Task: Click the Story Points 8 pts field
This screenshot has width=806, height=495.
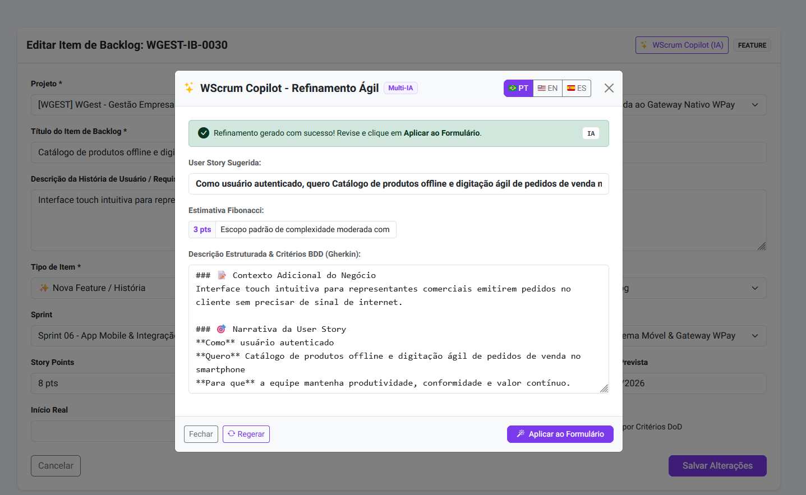Action: coord(103,383)
